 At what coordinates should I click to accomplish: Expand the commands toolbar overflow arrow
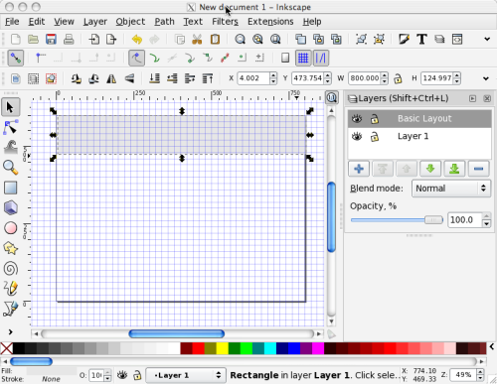click(487, 39)
